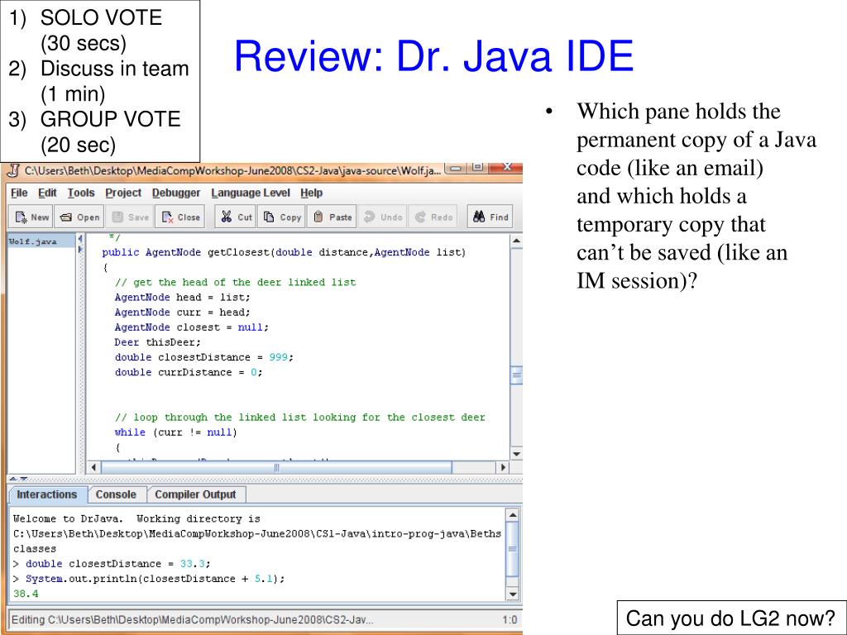The image size is (847, 635).
Task: Open the Tools menu
Action: click(81, 193)
